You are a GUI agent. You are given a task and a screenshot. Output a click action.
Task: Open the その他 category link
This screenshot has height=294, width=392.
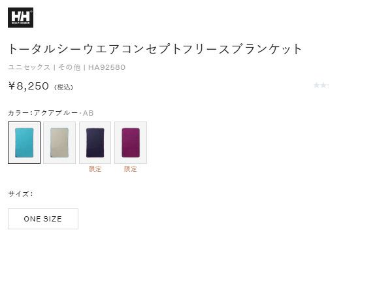click(x=69, y=67)
